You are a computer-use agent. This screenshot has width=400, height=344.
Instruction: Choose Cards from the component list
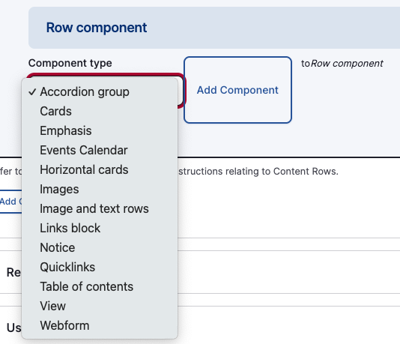pos(100,111)
